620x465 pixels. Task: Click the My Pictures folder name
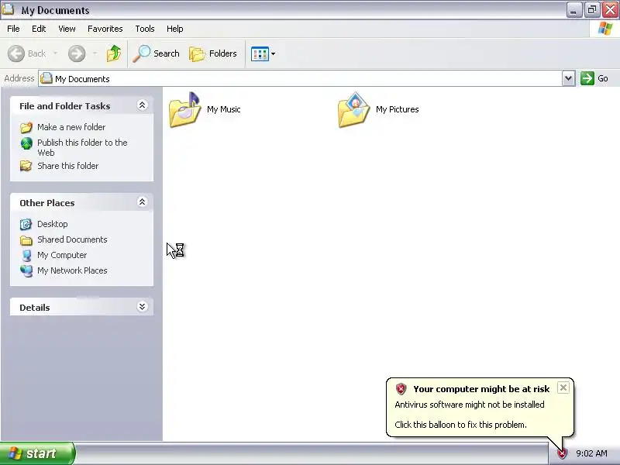click(x=397, y=109)
